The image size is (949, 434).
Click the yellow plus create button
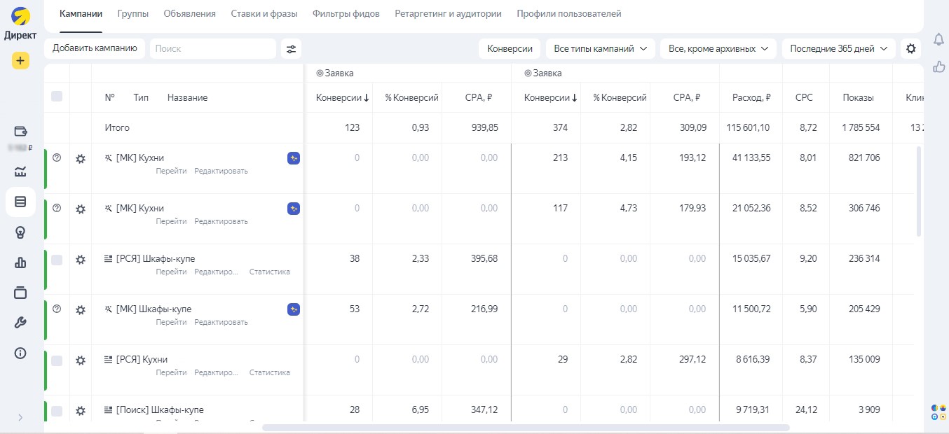coord(20,61)
